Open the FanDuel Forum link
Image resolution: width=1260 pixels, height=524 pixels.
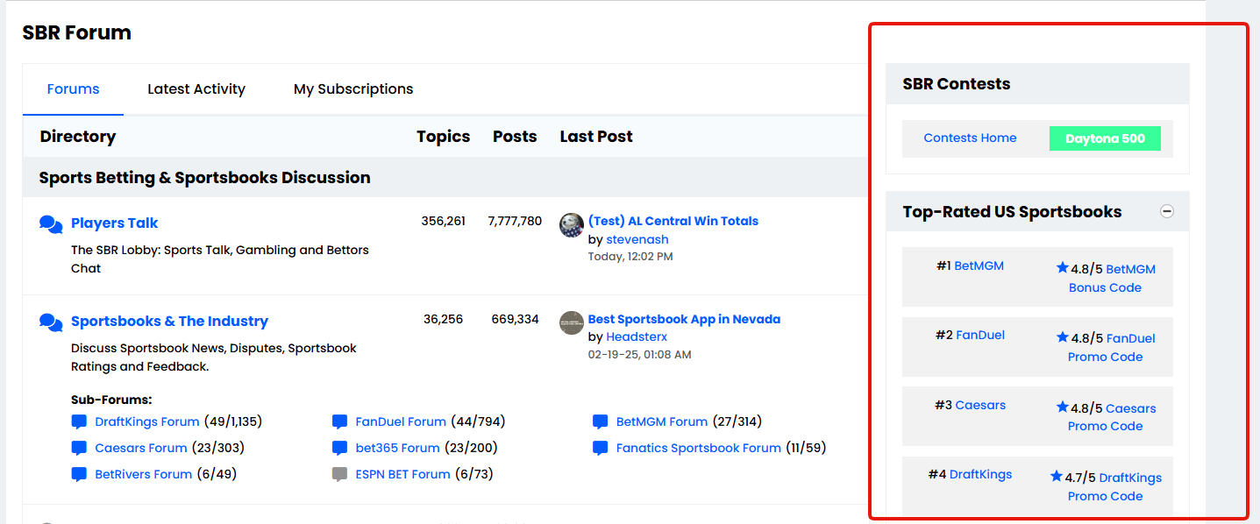[x=401, y=421]
